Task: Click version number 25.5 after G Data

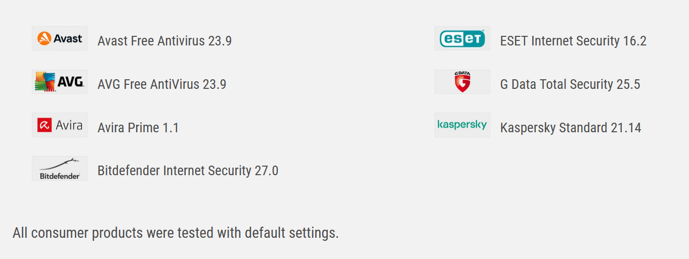Action: tap(628, 84)
